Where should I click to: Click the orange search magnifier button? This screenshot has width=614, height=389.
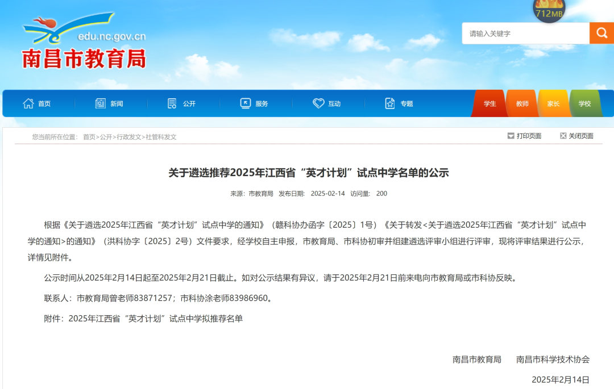(601, 34)
